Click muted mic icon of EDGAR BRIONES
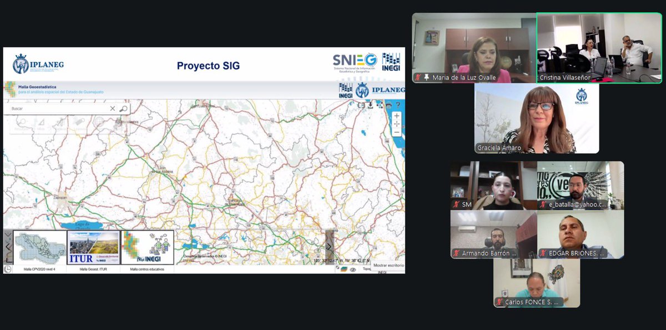The width and height of the screenshot is (666, 330). pyautogui.click(x=543, y=253)
